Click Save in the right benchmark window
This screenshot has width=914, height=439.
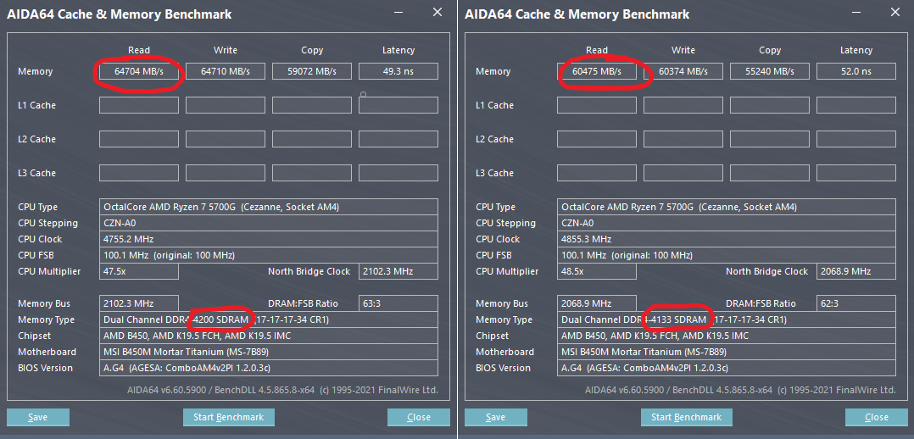[496, 417]
